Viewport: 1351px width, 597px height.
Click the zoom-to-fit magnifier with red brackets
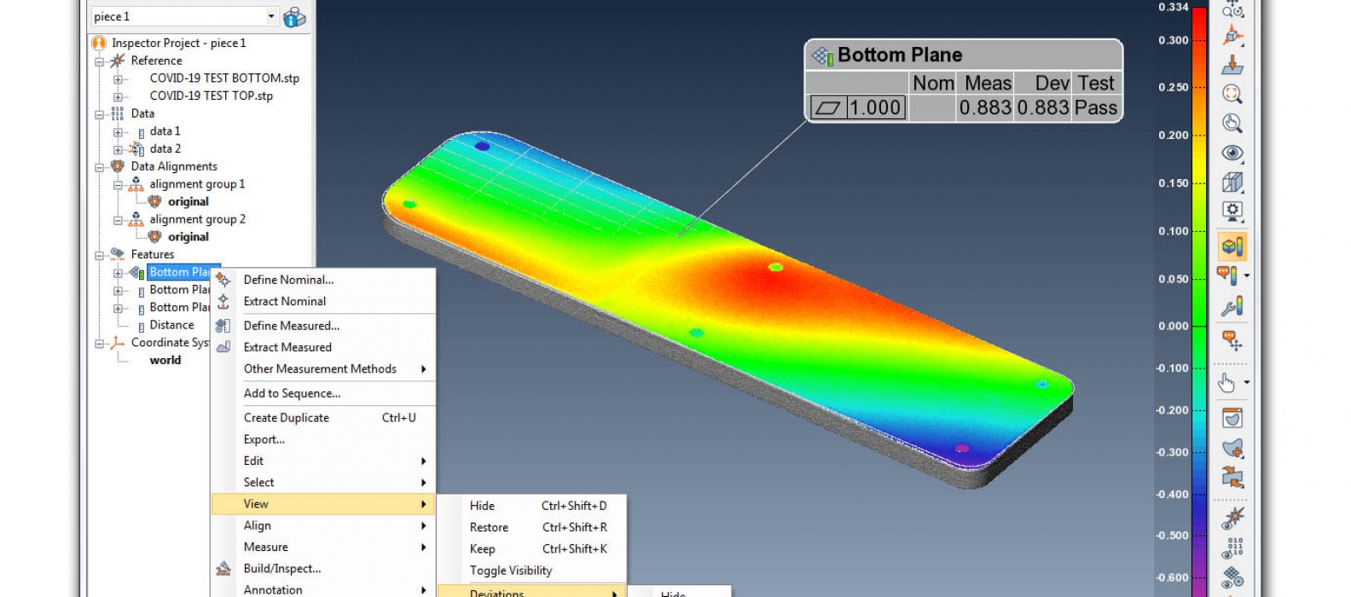(1232, 94)
